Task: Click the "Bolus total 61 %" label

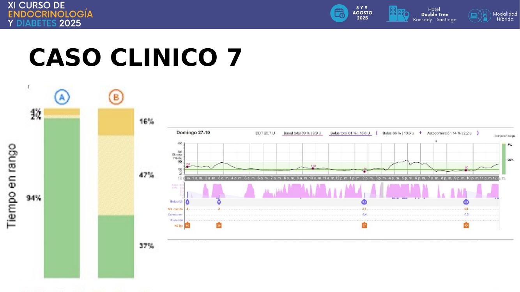Action: click(350, 133)
